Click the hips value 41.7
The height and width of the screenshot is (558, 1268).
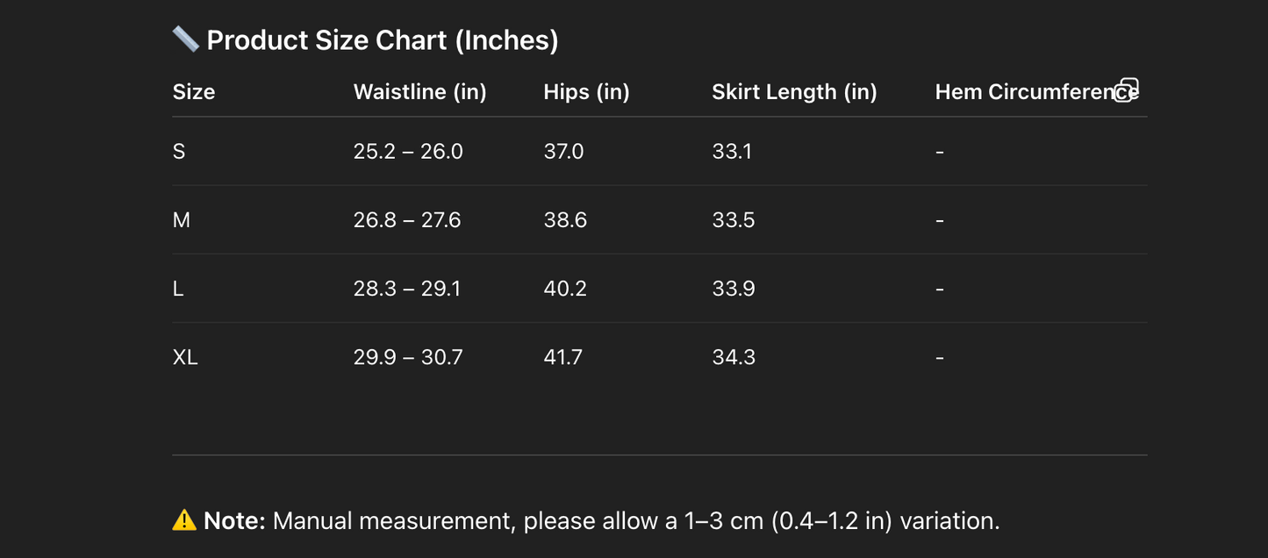[x=563, y=357]
